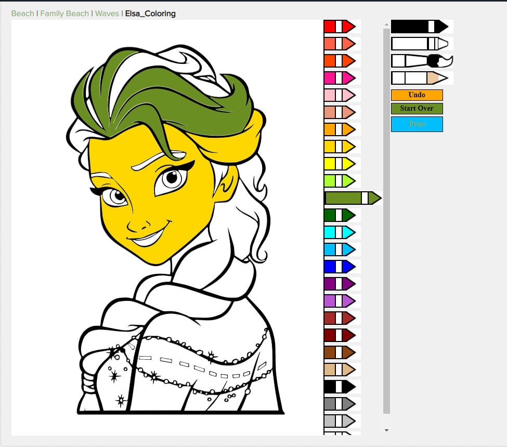Click the color list scroll-down arrow
The image size is (507, 447).
click(x=386, y=430)
